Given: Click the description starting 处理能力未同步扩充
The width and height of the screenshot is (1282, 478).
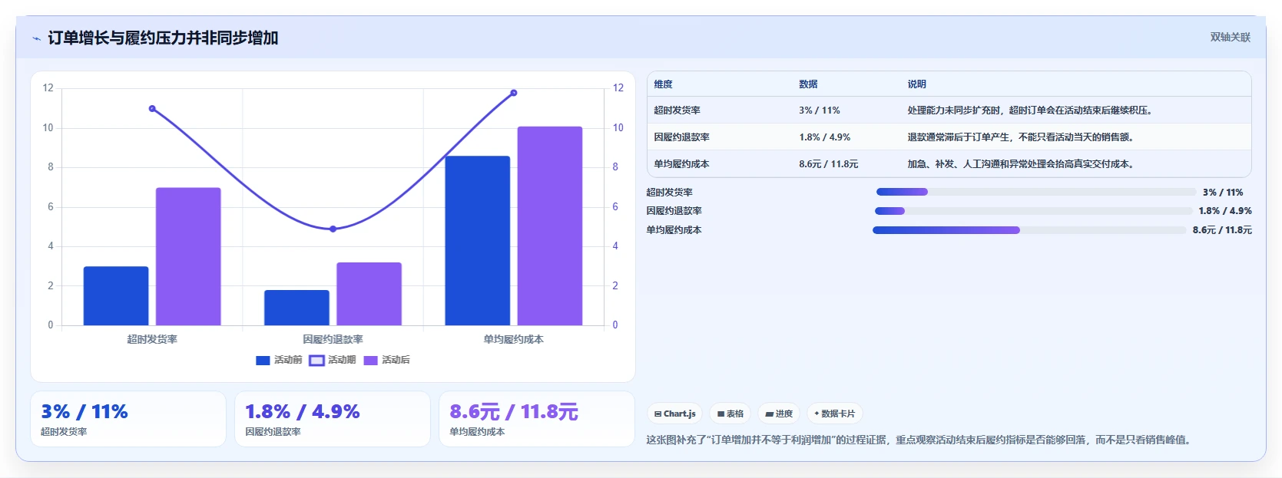Looking at the screenshot, I should pyautogui.click(x=1029, y=110).
